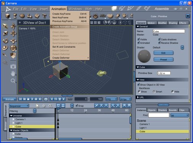Click the Primitive Size input field
This screenshot has width=193, height=143.
[x=164, y=73]
